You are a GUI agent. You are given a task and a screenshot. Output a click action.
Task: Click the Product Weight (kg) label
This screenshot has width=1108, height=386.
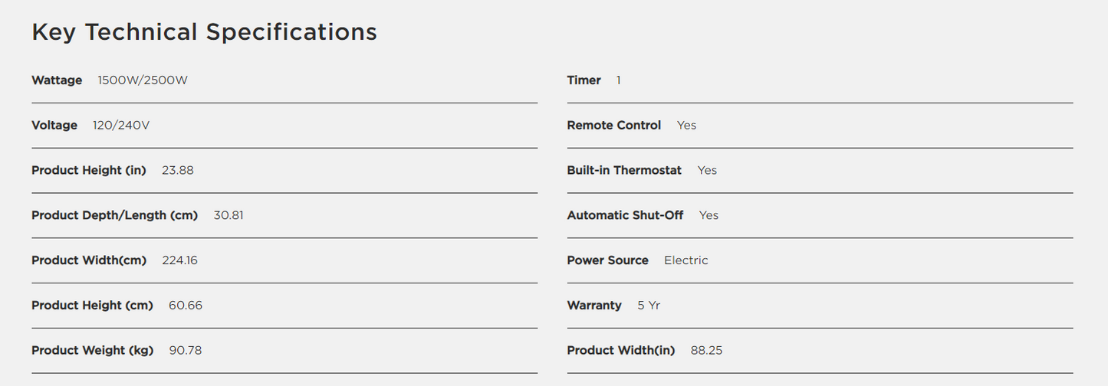coord(92,351)
